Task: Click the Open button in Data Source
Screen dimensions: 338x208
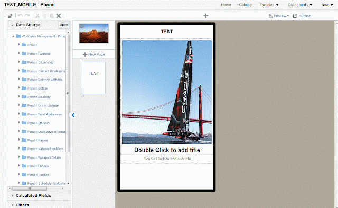Action: (x=64, y=25)
